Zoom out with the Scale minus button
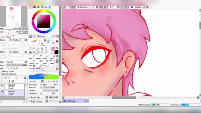201x113 pixels. coord(20,29)
